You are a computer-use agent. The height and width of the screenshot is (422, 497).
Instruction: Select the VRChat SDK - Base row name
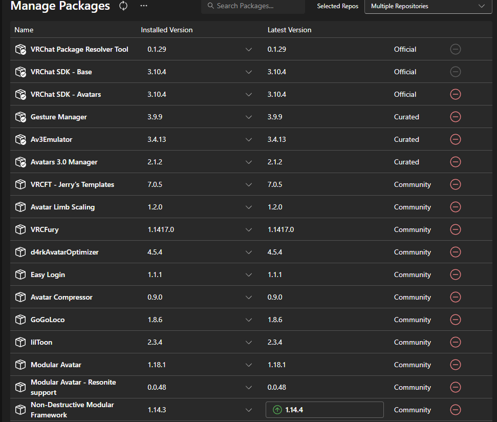[61, 72]
